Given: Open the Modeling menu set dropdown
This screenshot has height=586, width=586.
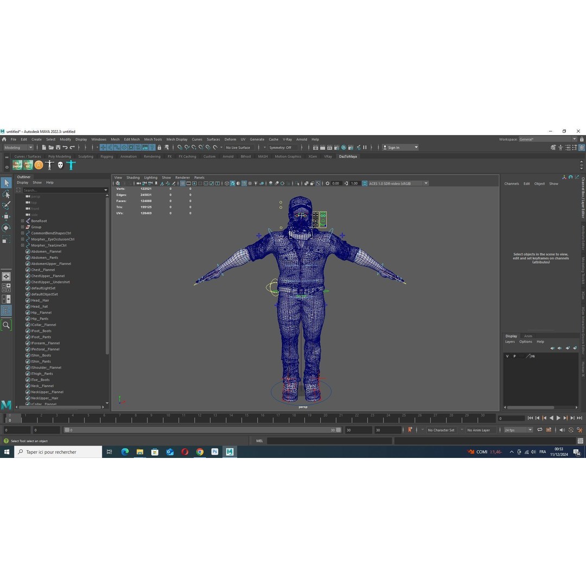Looking at the screenshot, I should click(x=18, y=148).
